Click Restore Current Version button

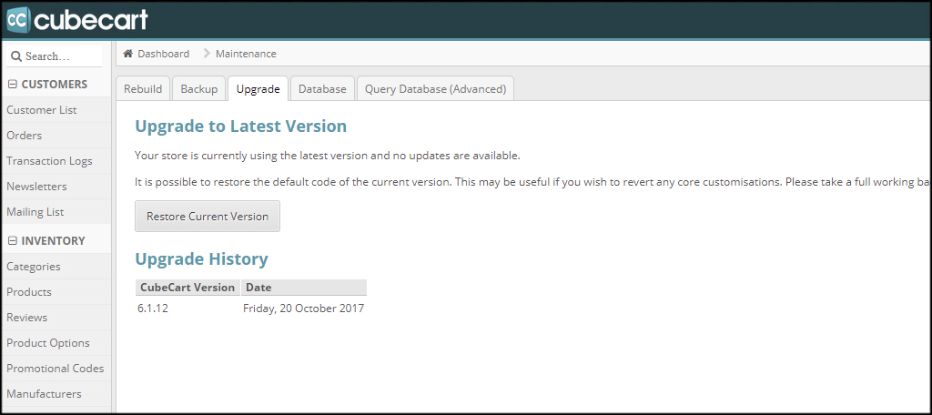click(208, 217)
